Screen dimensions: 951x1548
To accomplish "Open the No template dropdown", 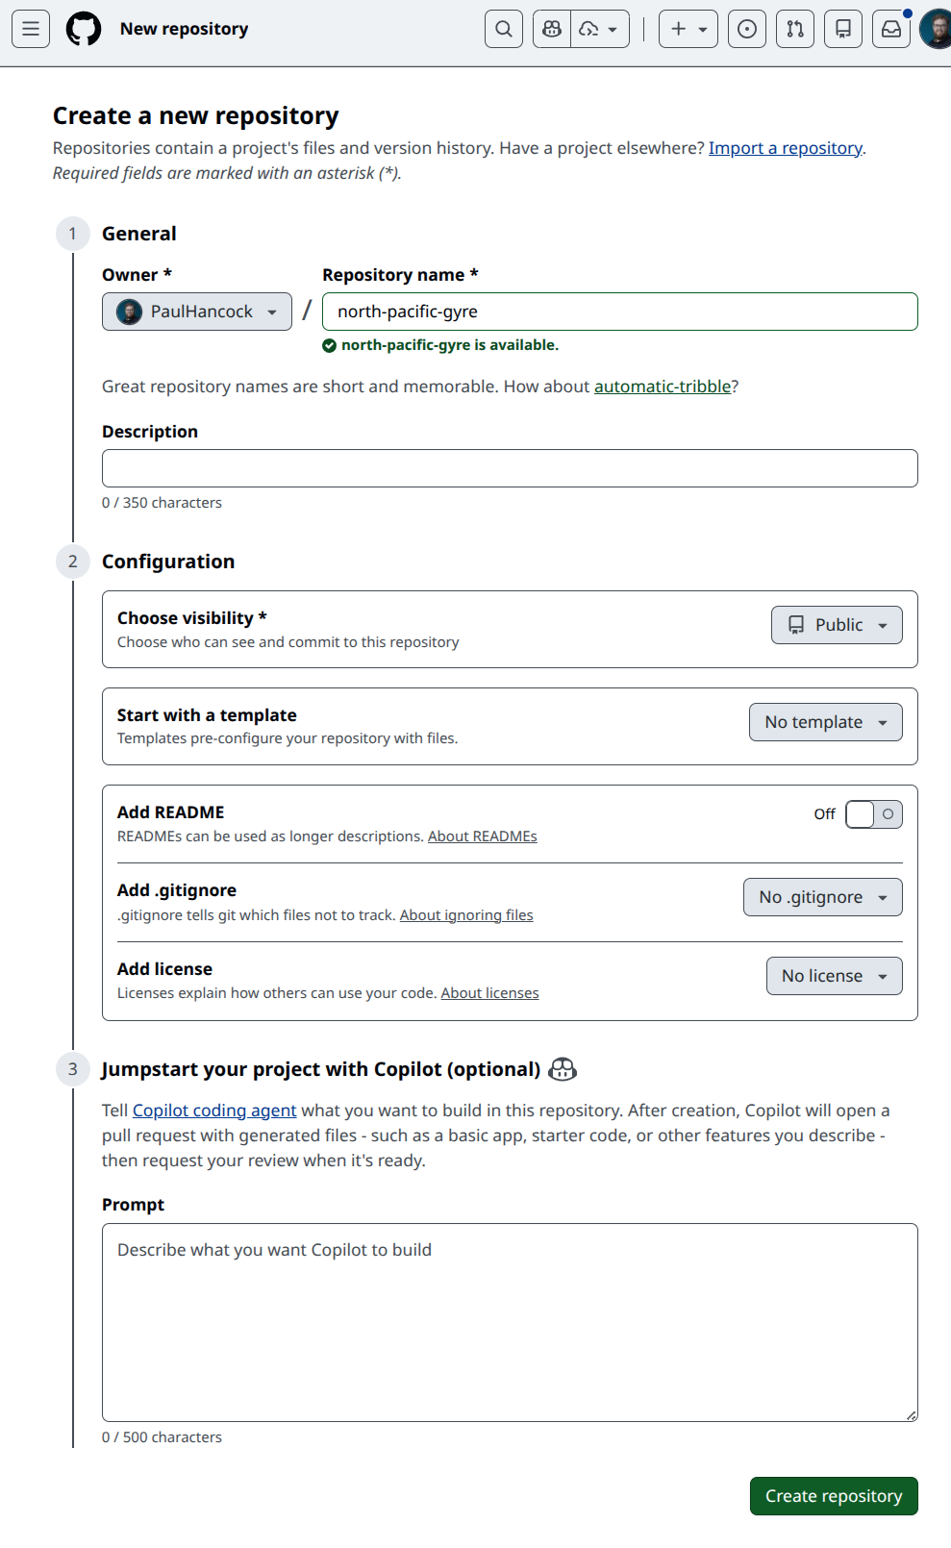I will (824, 721).
